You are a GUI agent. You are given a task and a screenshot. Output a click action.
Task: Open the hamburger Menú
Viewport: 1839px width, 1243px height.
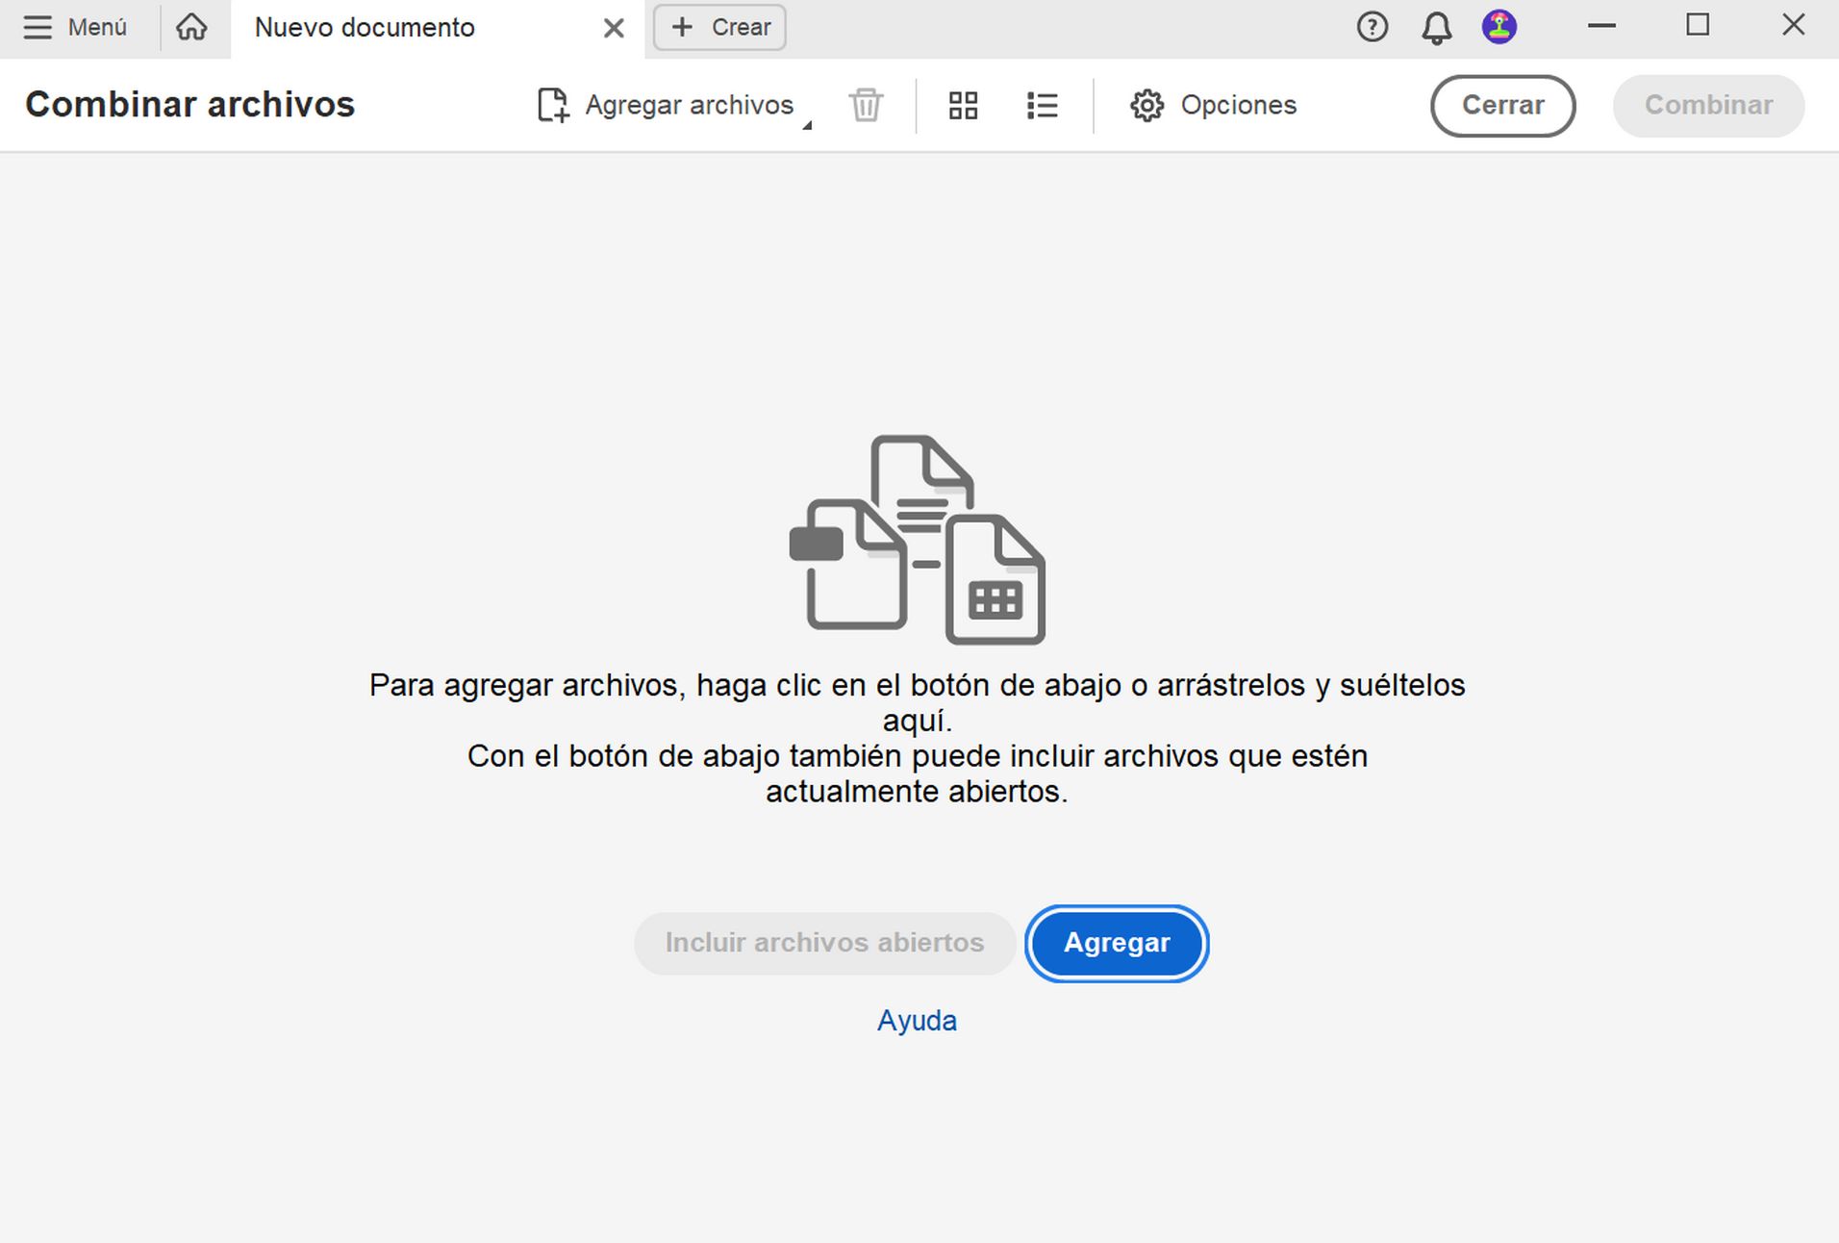click(38, 27)
